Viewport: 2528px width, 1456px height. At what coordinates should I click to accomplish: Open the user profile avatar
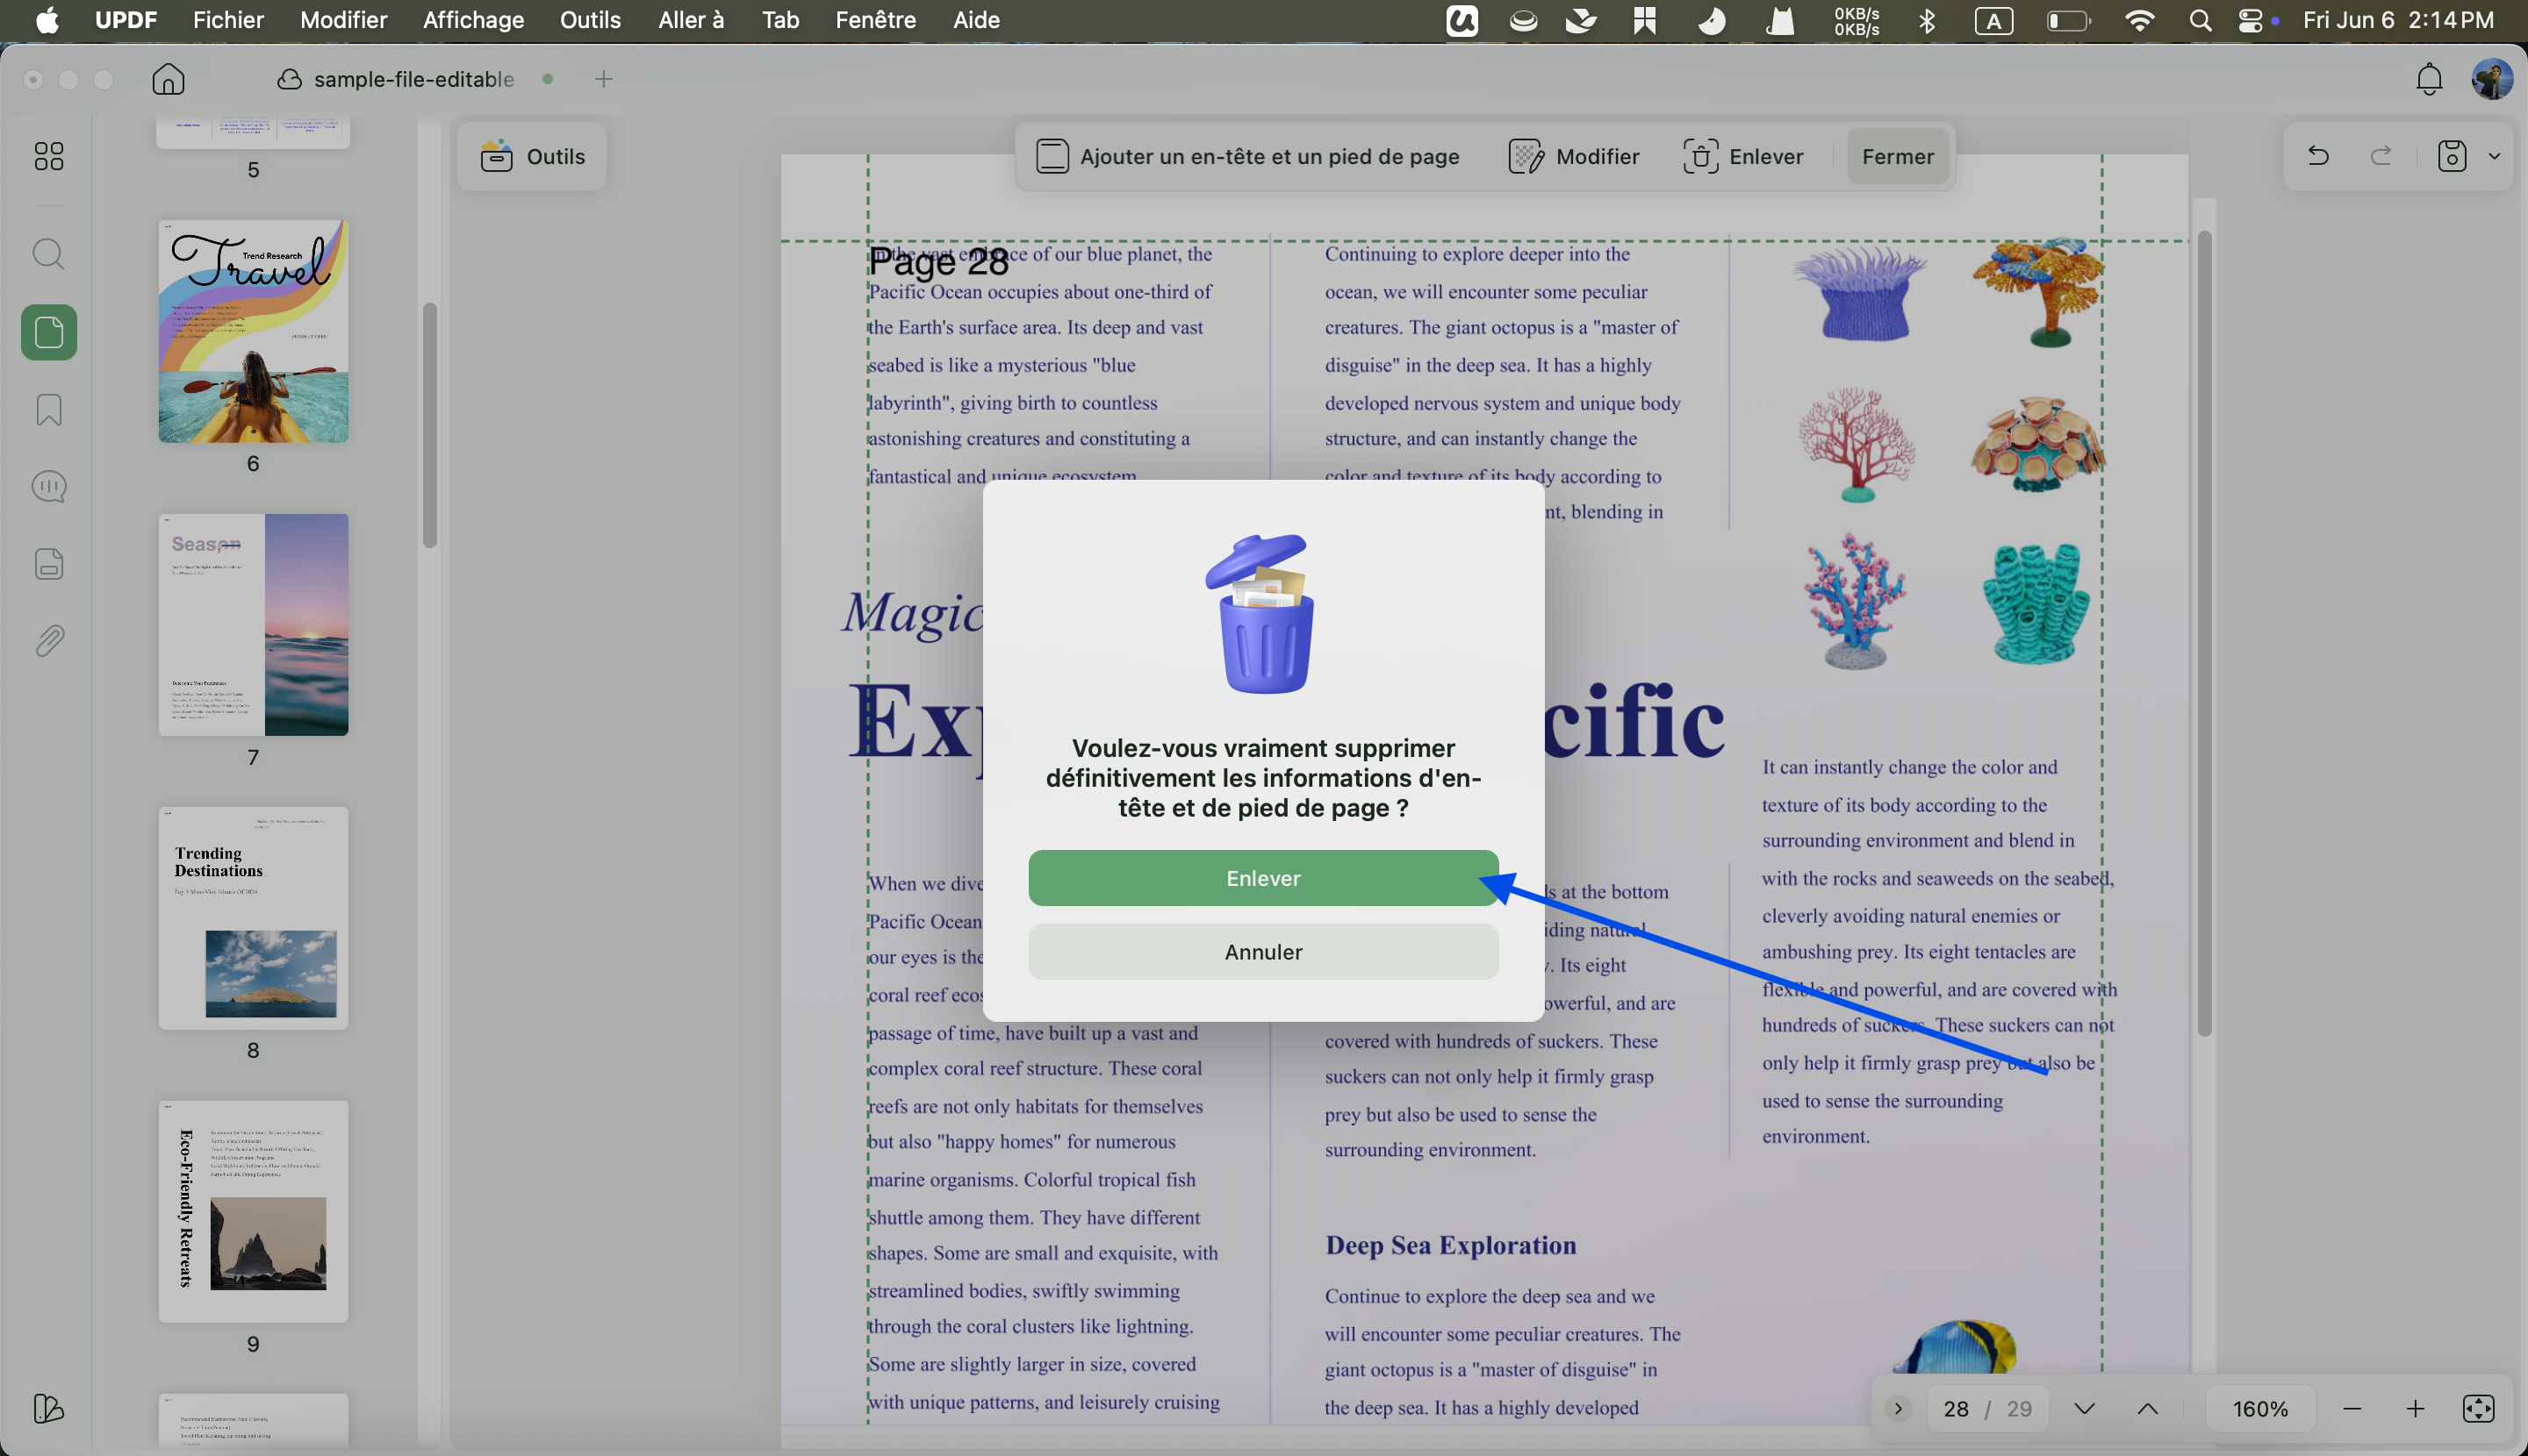tap(2492, 79)
